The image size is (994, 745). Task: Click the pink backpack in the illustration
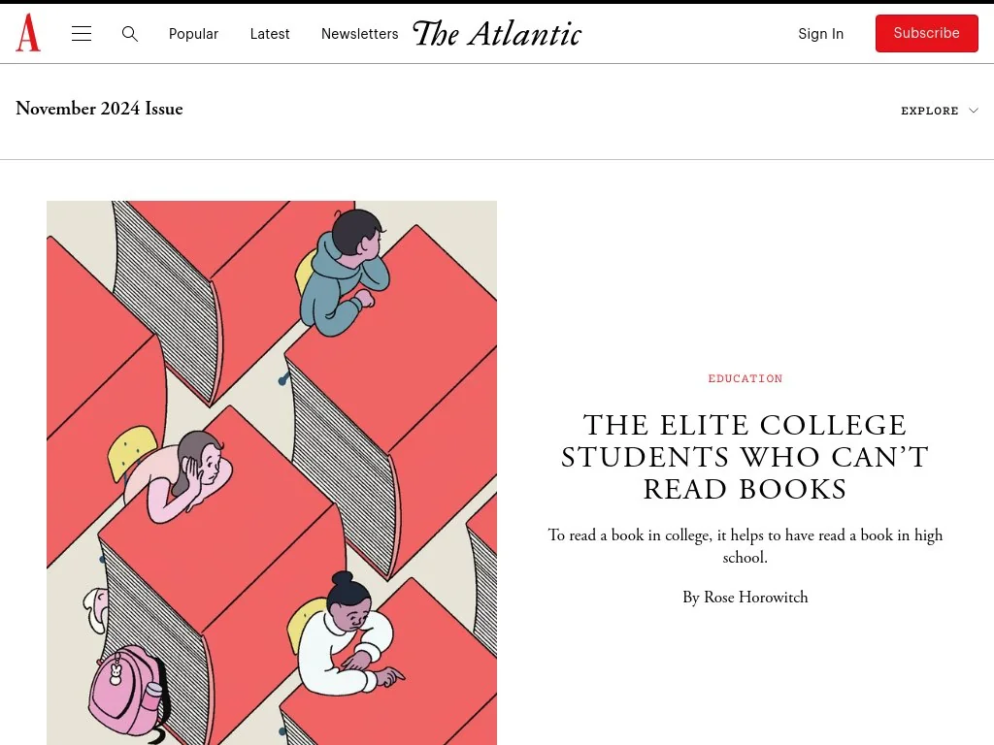126,691
